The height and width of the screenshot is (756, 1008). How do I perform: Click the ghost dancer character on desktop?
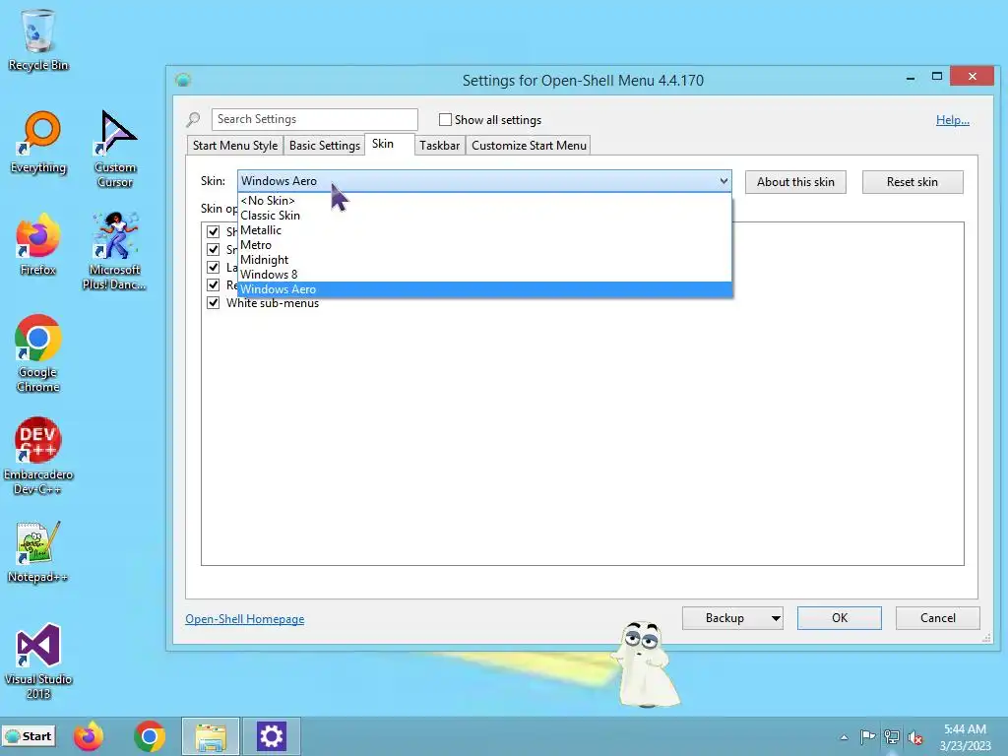click(x=645, y=664)
